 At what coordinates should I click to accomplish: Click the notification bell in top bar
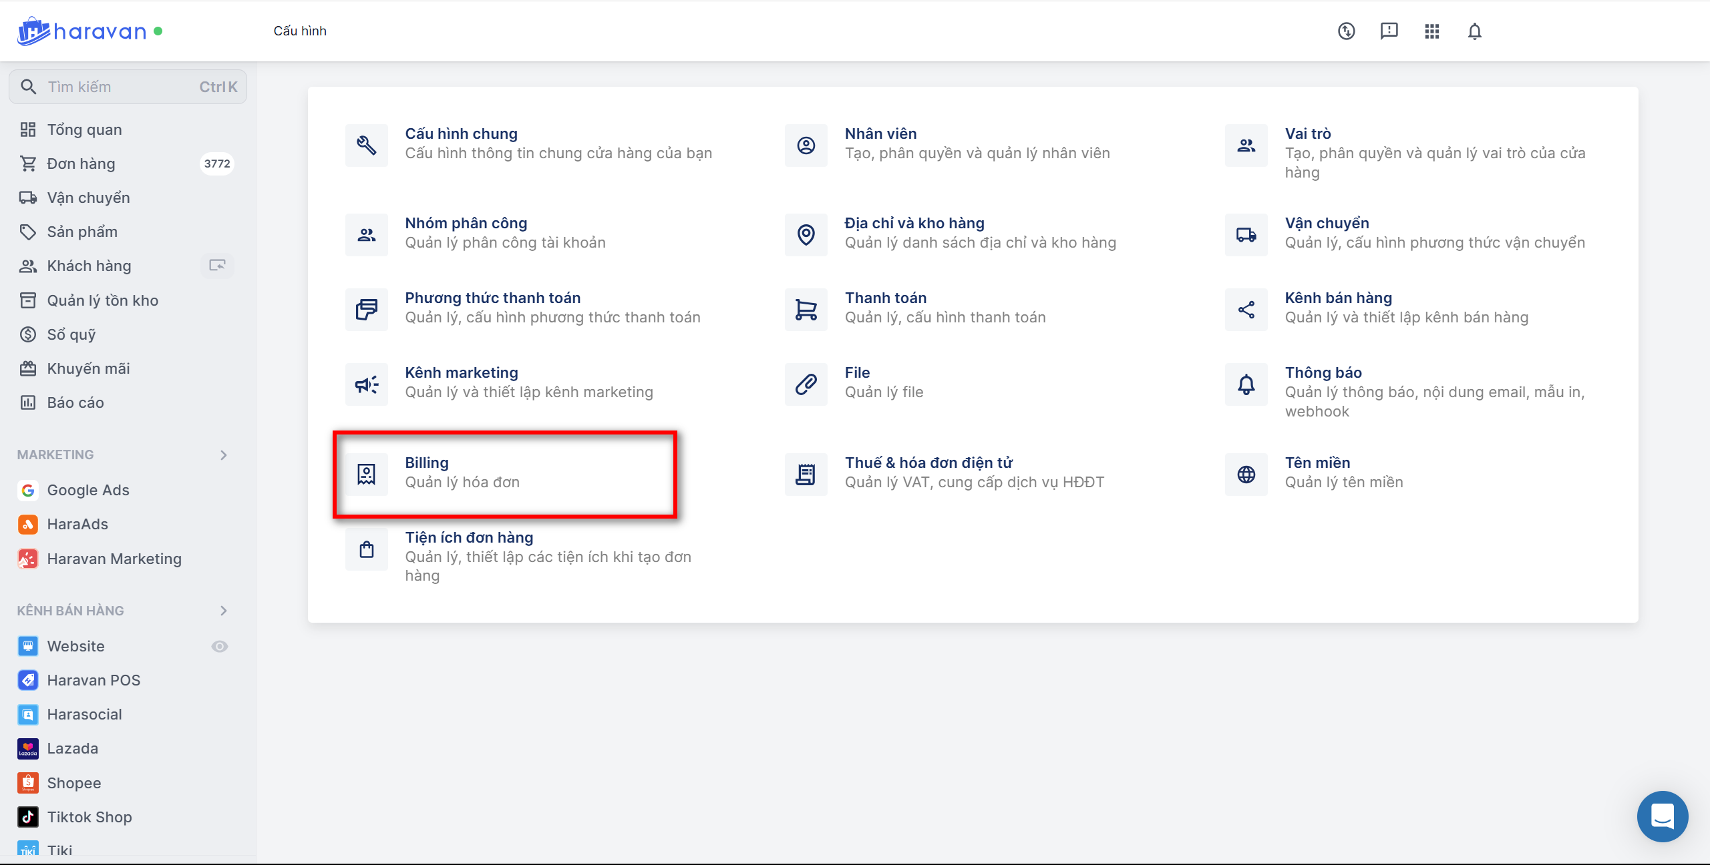pyautogui.click(x=1474, y=31)
